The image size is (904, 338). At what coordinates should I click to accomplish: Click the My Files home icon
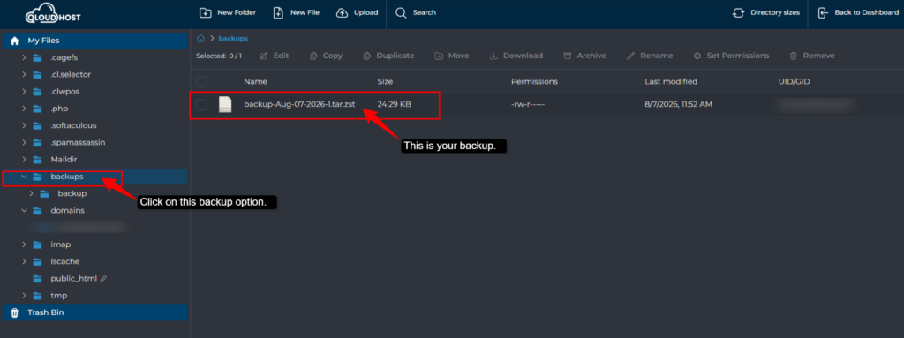click(15, 41)
